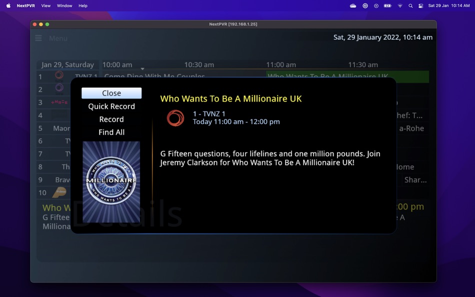Click the guide date and time header text
This screenshot has height=297, width=475.
point(383,37)
